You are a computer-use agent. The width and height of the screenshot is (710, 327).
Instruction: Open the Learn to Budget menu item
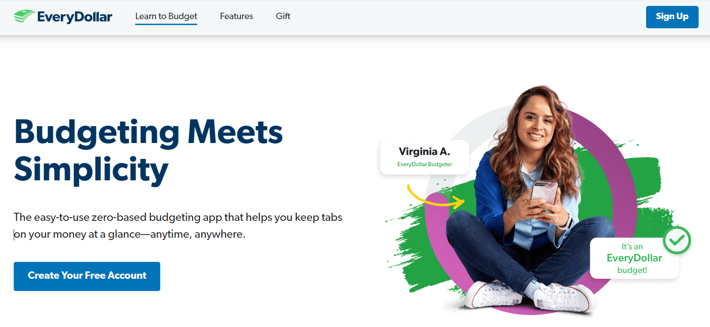(166, 16)
